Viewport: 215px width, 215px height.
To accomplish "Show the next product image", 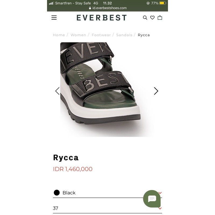I will [156, 91].
